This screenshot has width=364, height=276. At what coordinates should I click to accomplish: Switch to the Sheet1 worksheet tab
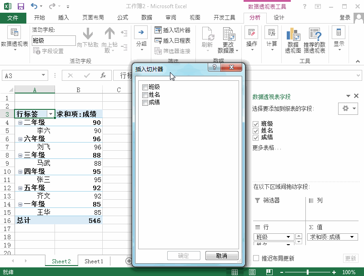94,261
